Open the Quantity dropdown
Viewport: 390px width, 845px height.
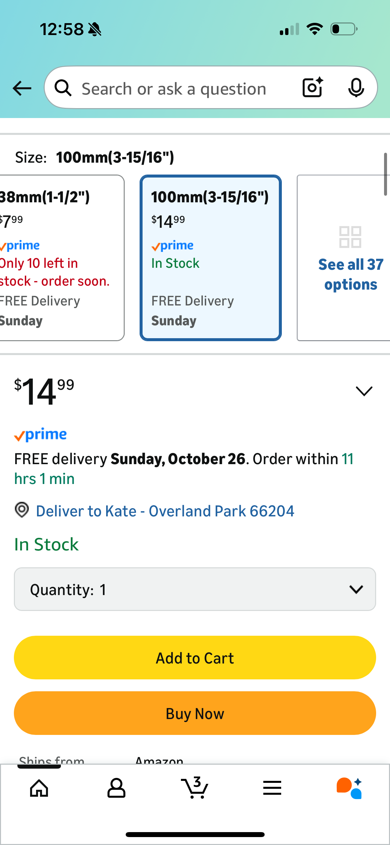pyautogui.click(x=195, y=589)
